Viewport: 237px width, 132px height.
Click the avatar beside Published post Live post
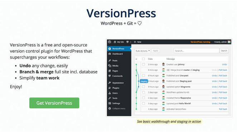(x=163, y=76)
